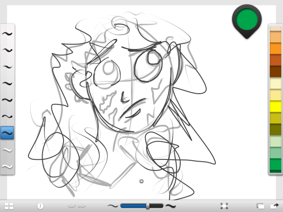Pick the olive swatch
This screenshot has height=212, width=283.
pyautogui.click(x=276, y=130)
